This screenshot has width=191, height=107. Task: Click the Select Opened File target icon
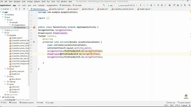(16, 9)
